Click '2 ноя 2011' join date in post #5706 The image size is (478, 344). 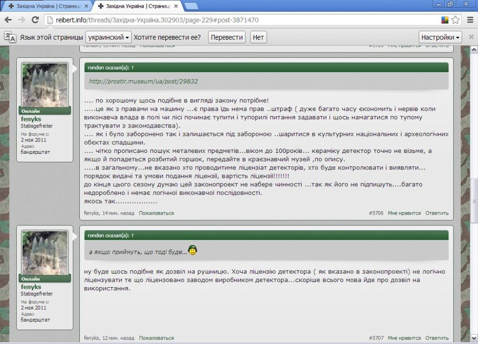pos(33,140)
